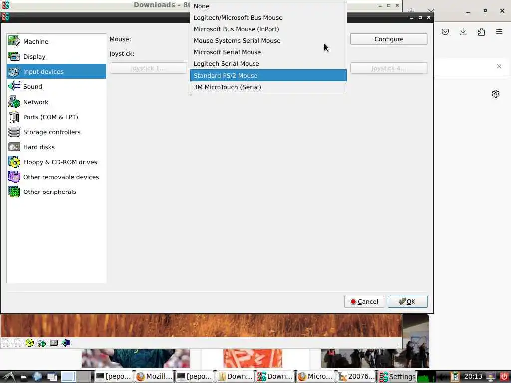Screen dimensions: 511x383
Task: Open Floppy & CD-ROM drives category
Action: point(56,162)
